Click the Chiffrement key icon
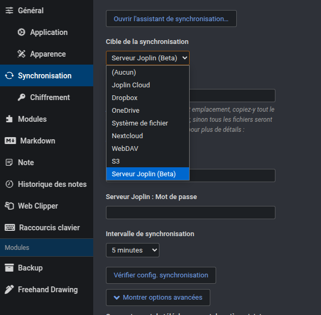 pyautogui.click(x=21, y=97)
